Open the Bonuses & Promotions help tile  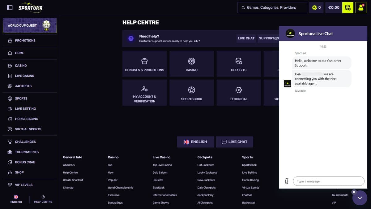pyautogui.click(x=144, y=64)
